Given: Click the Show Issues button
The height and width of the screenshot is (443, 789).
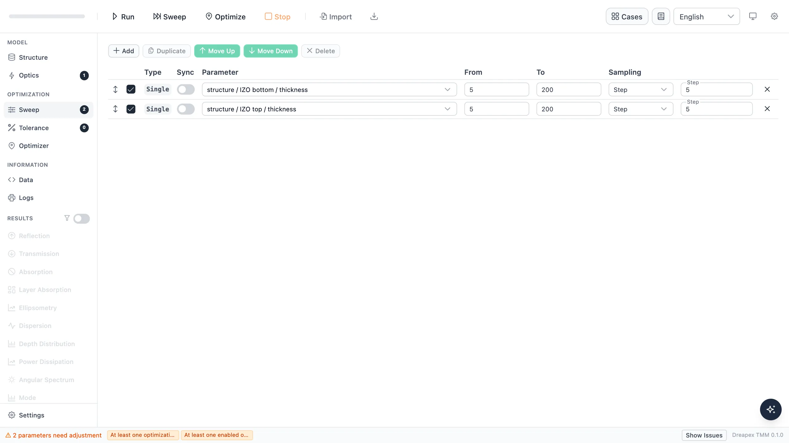Looking at the screenshot, I should [704, 435].
